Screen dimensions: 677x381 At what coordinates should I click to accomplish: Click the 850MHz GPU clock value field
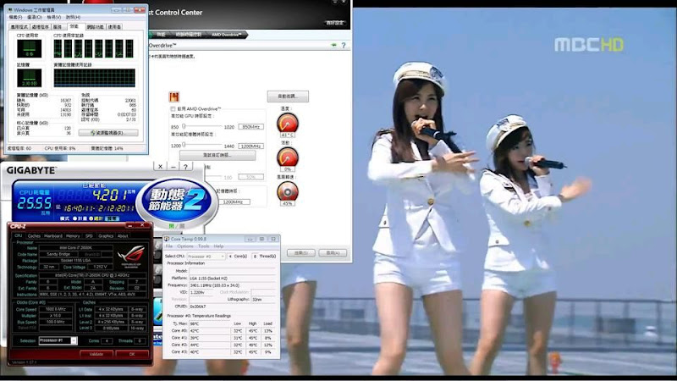coord(250,126)
